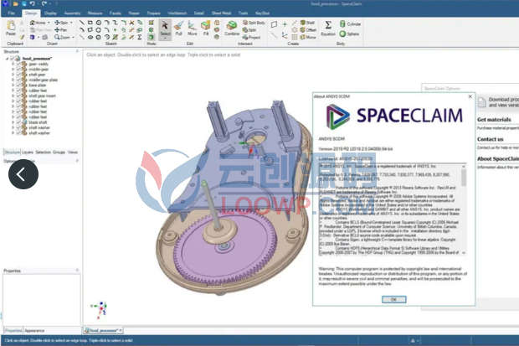Select the shaft gear insert tree row

[x=42, y=96]
